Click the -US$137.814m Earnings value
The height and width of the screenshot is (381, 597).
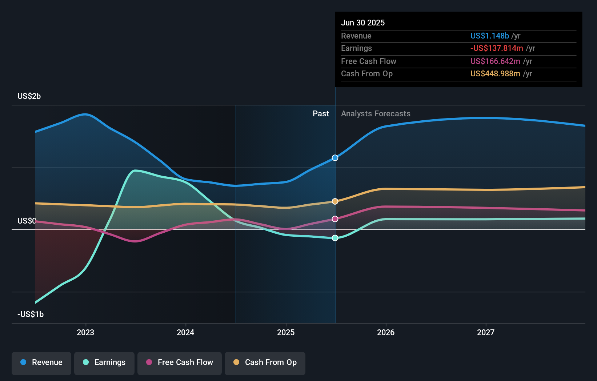(x=497, y=48)
